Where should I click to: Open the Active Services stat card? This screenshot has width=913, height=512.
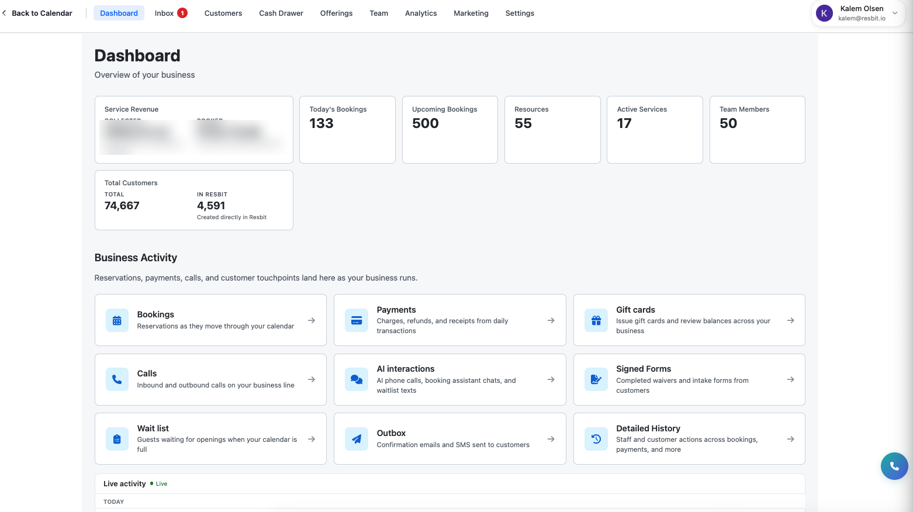655,130
